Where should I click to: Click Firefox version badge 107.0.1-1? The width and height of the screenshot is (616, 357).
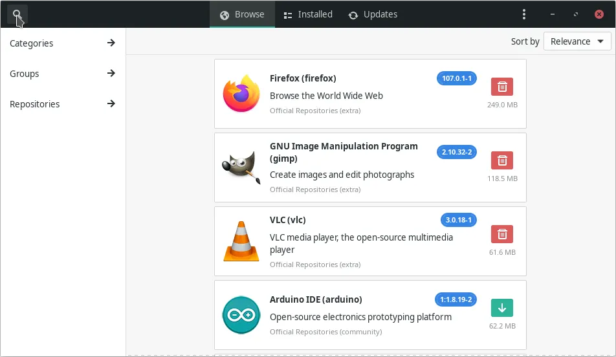(457, 78)
